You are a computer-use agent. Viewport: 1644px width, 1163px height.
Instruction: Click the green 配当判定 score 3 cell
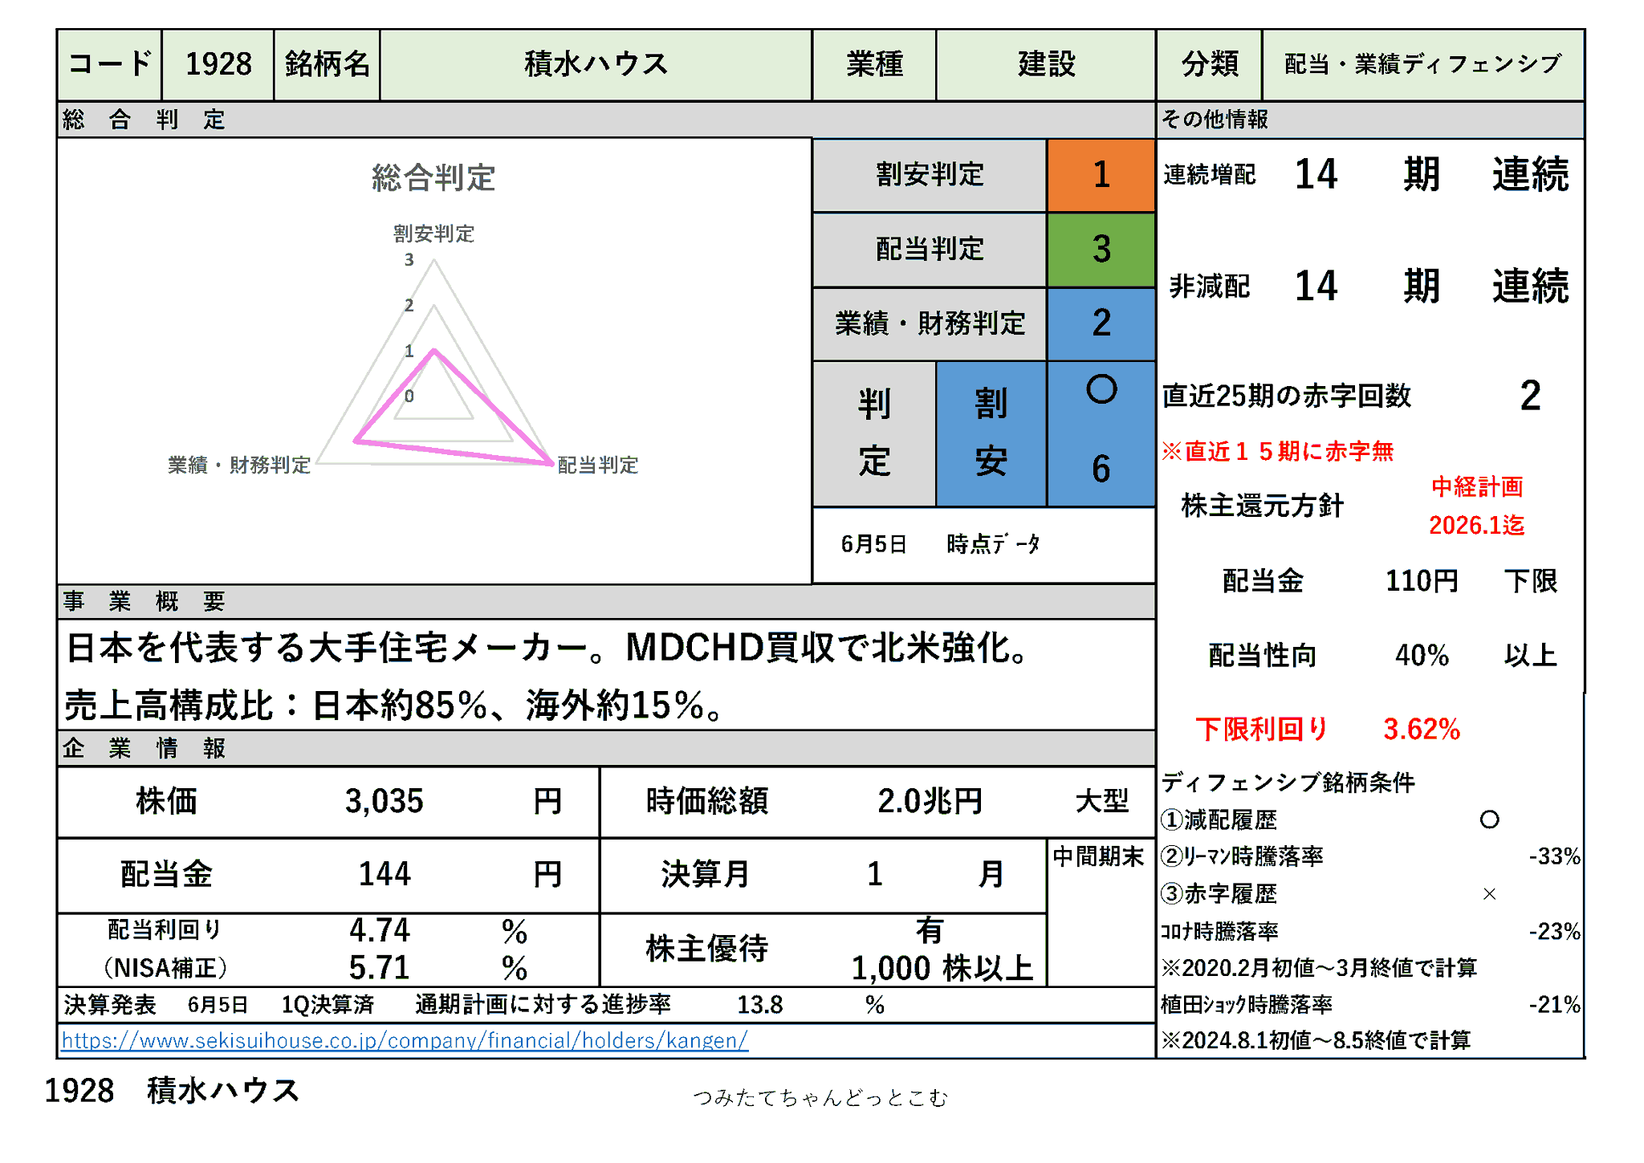tap(1101, 250)
